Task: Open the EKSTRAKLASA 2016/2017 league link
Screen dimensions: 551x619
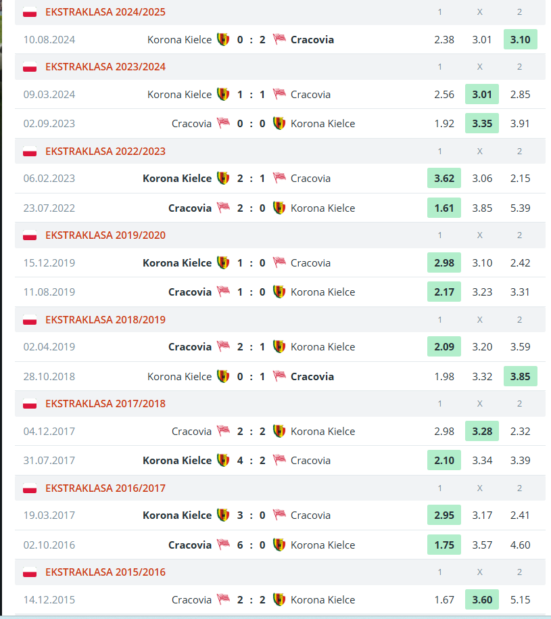Action: (x=105, y=488)
